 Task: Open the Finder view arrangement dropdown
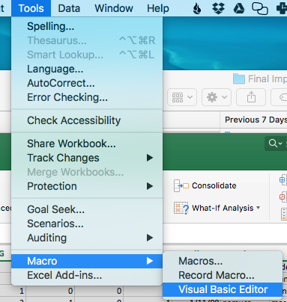[182, 97]
